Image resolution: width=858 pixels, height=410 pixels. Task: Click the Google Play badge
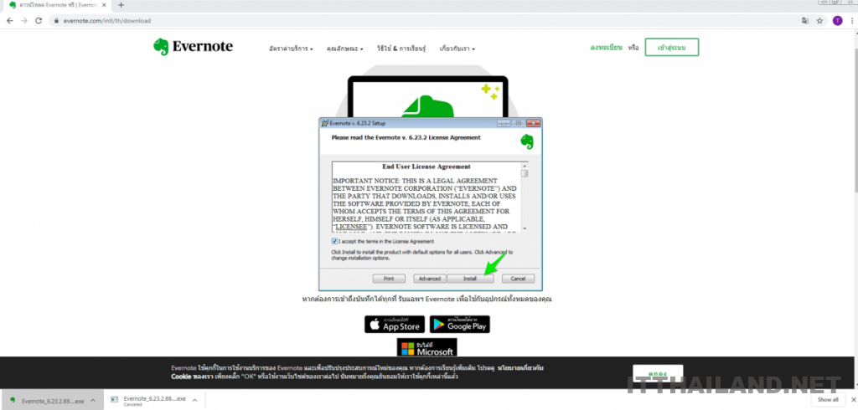(460, 324)
